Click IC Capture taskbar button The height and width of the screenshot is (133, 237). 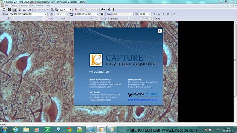click(101, 130)
